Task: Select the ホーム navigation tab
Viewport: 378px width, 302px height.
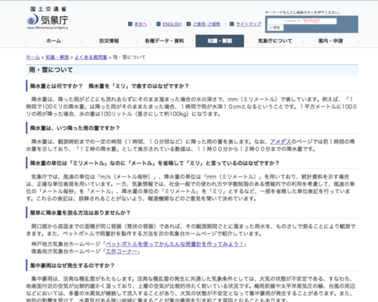Action: [x=54, y=41]
